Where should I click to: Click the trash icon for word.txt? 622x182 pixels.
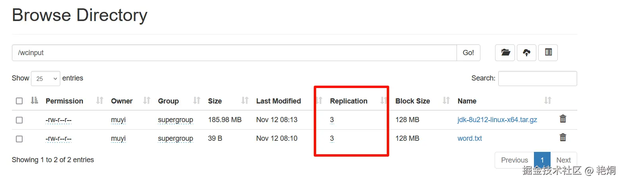(x=562, y=138)
